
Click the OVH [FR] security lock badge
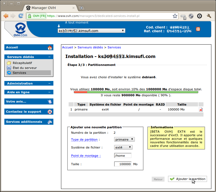36,16
